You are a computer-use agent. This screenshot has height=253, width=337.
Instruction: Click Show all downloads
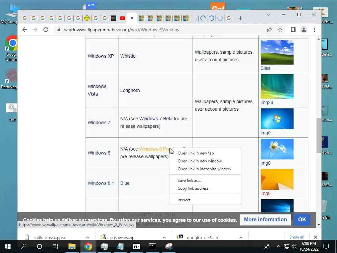[x=297, y=237]
